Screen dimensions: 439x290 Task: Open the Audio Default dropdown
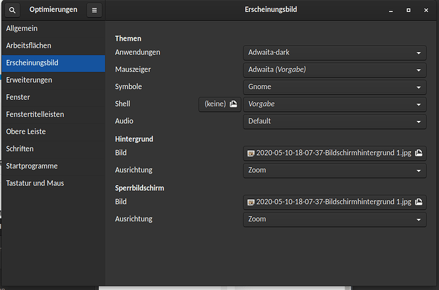pos(335,121)
